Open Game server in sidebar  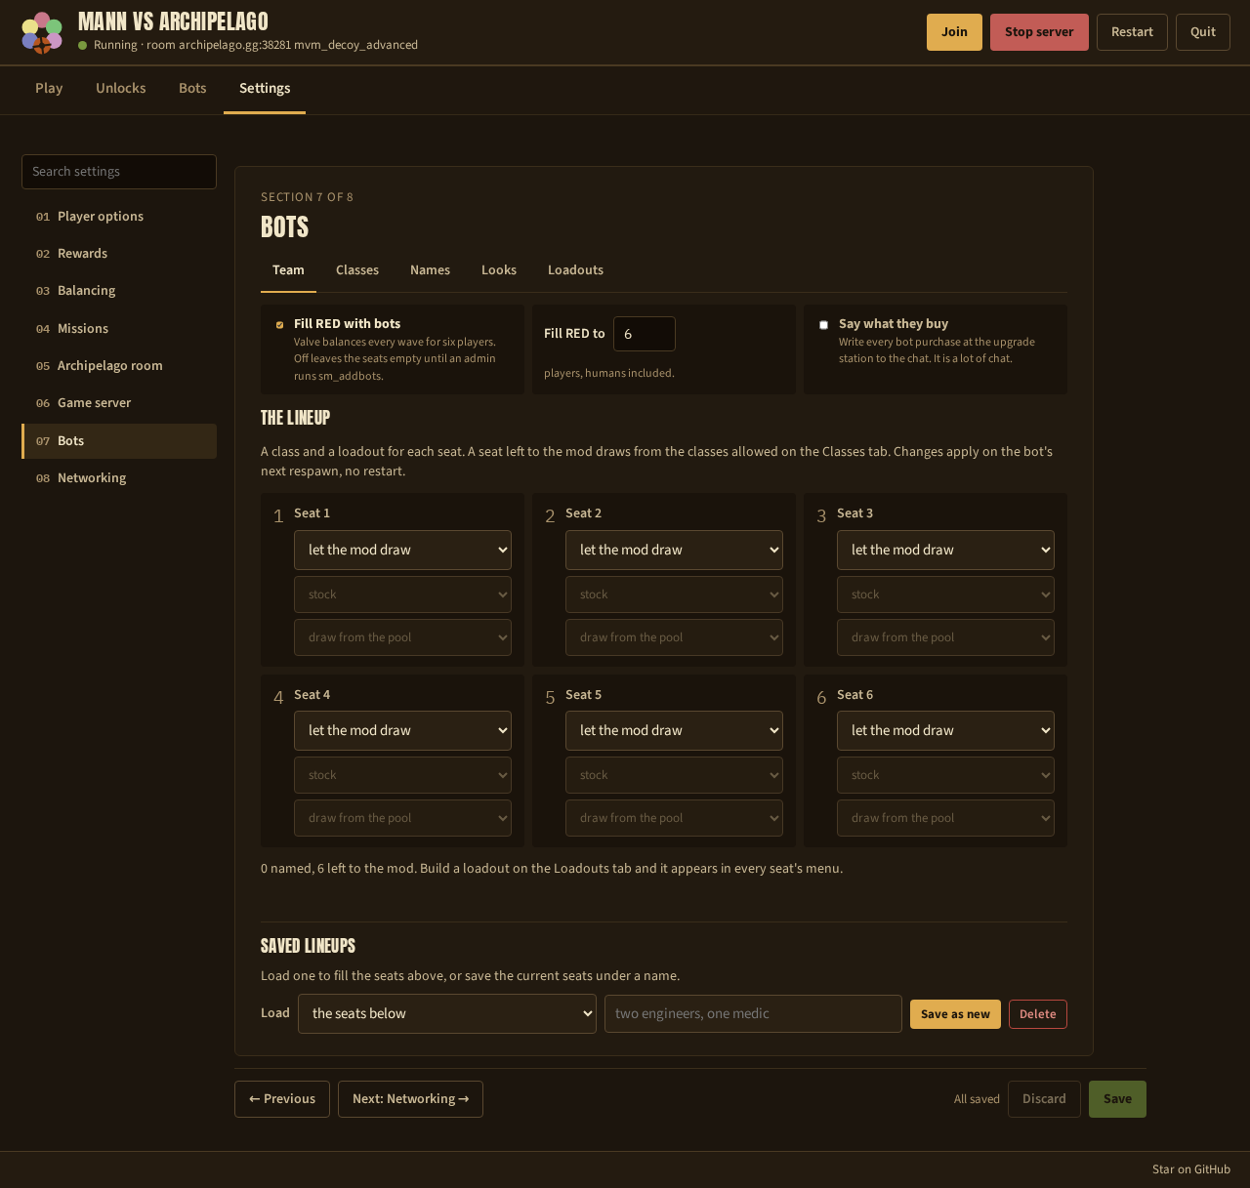point(119,403)
